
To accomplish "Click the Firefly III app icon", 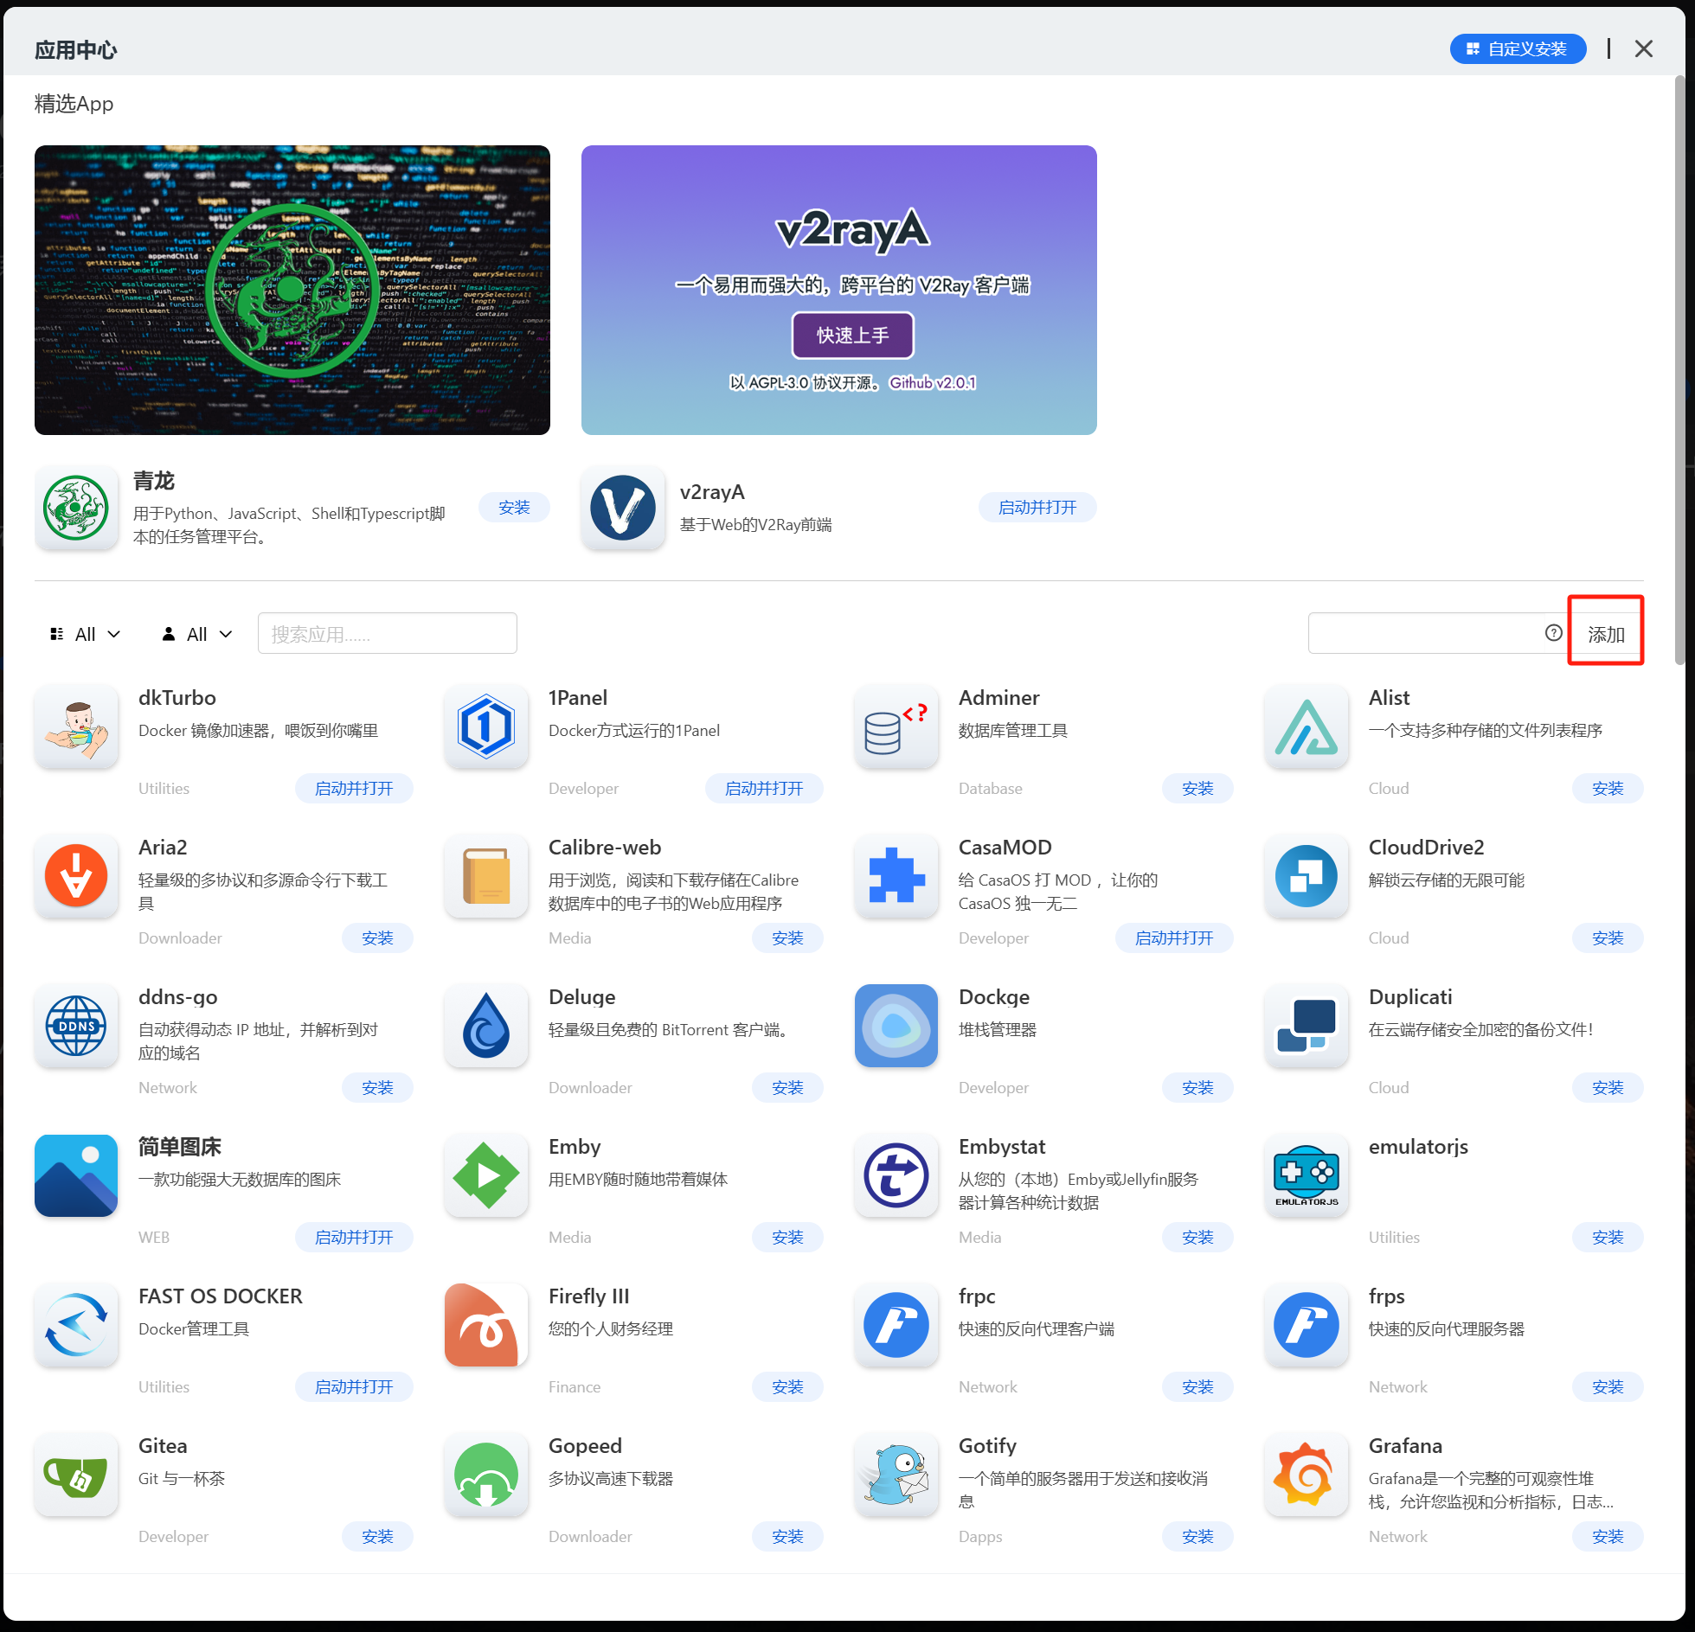I will click(x=486, y=1325).
